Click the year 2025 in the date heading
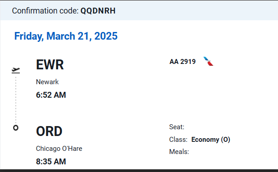The width and height of the screenshot is (278, 172). [106, 36]
